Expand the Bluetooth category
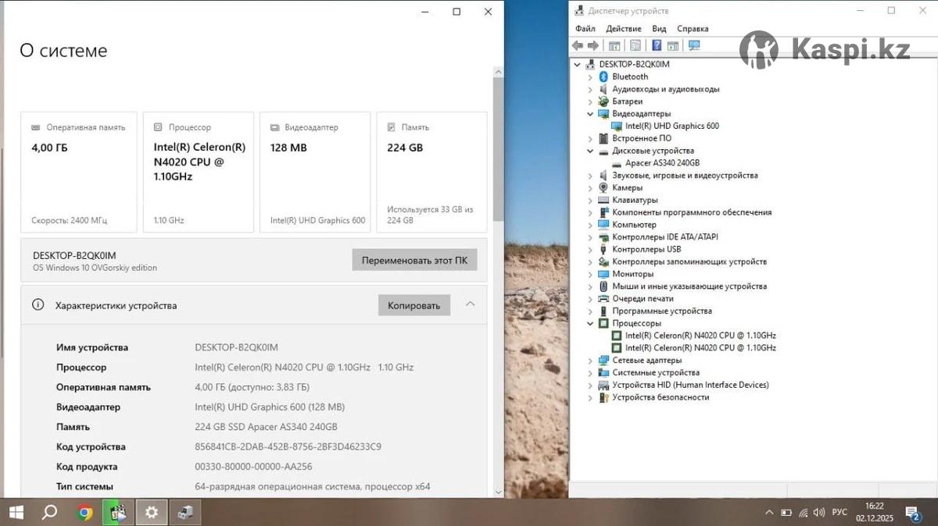 tap(590, 76)
